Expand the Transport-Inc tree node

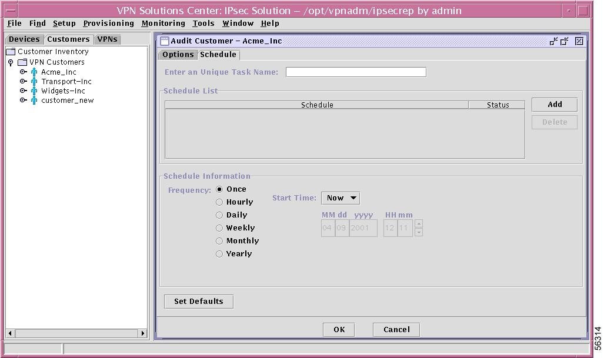click(23, 81)
